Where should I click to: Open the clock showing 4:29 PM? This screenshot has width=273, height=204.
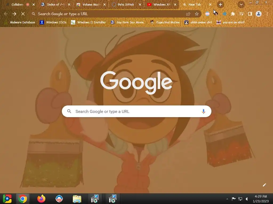coord(261,199)
